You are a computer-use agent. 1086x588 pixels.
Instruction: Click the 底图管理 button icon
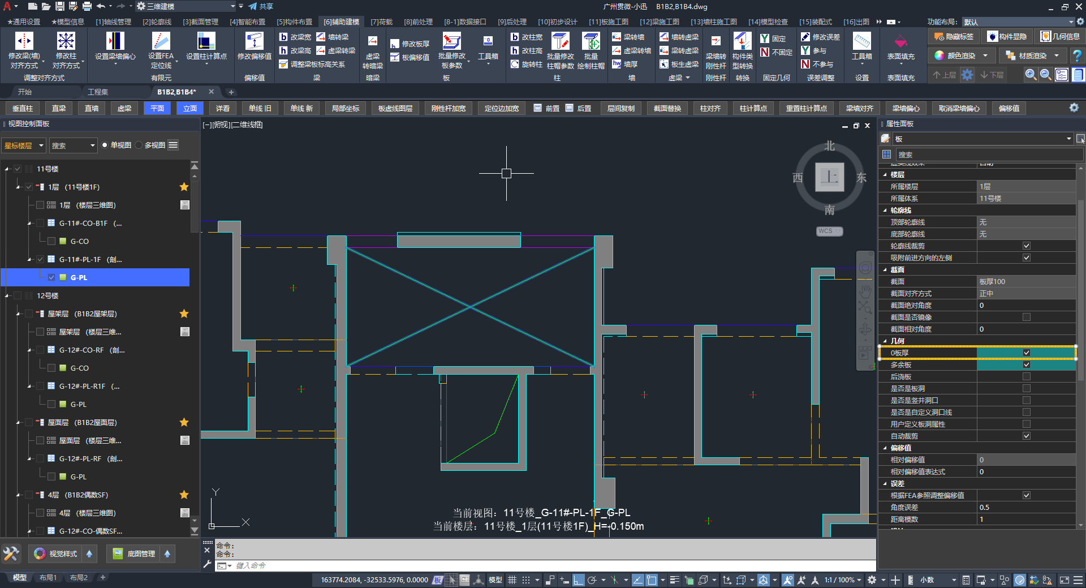tap(118, 553)
